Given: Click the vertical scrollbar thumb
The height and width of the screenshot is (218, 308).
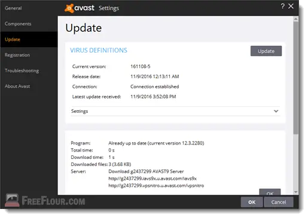Looking at the screenshot, I should [295, 78].
